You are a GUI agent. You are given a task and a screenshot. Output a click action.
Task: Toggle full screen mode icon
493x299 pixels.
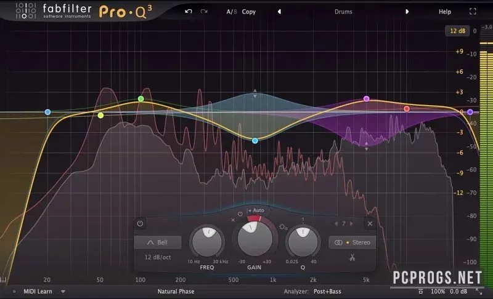click(x=473, y=12)
